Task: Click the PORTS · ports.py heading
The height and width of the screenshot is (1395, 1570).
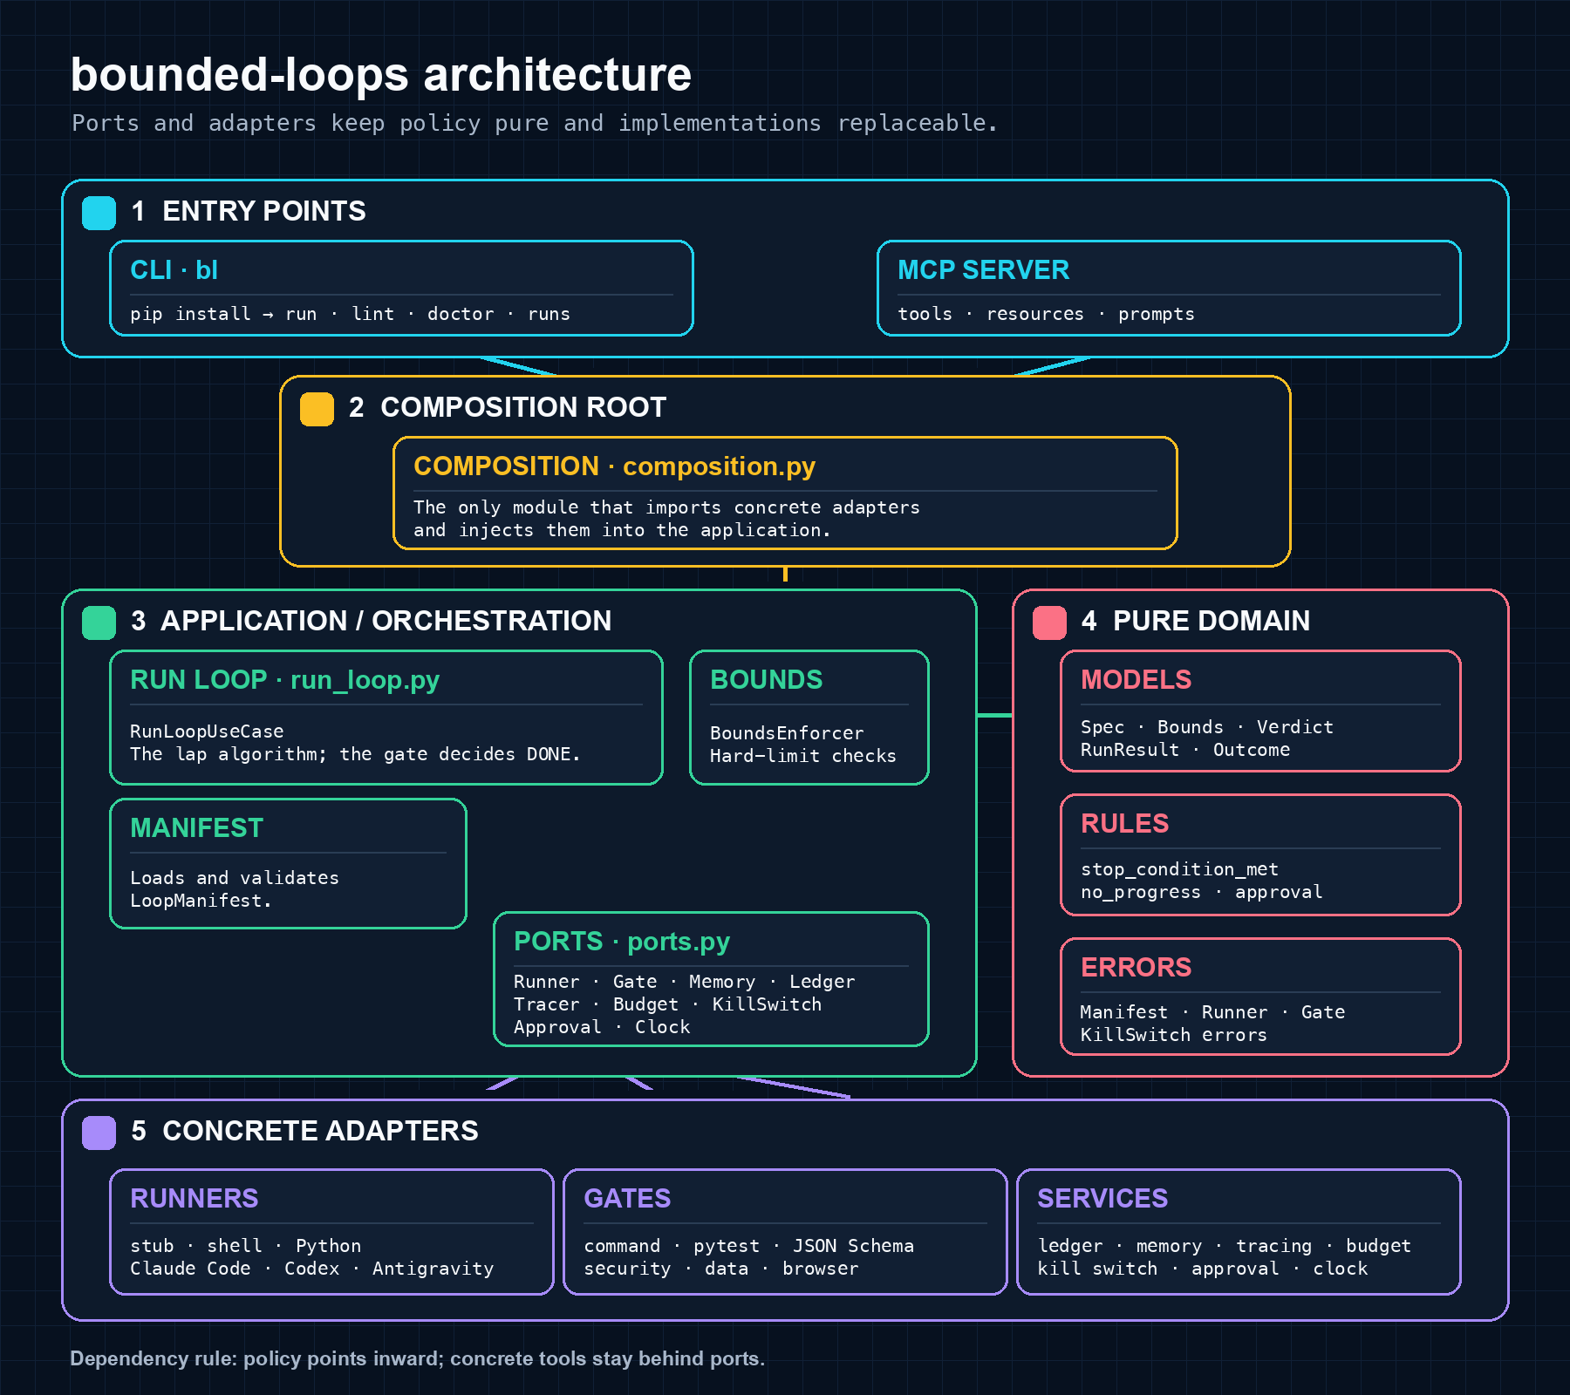Action: coord(621,942)
